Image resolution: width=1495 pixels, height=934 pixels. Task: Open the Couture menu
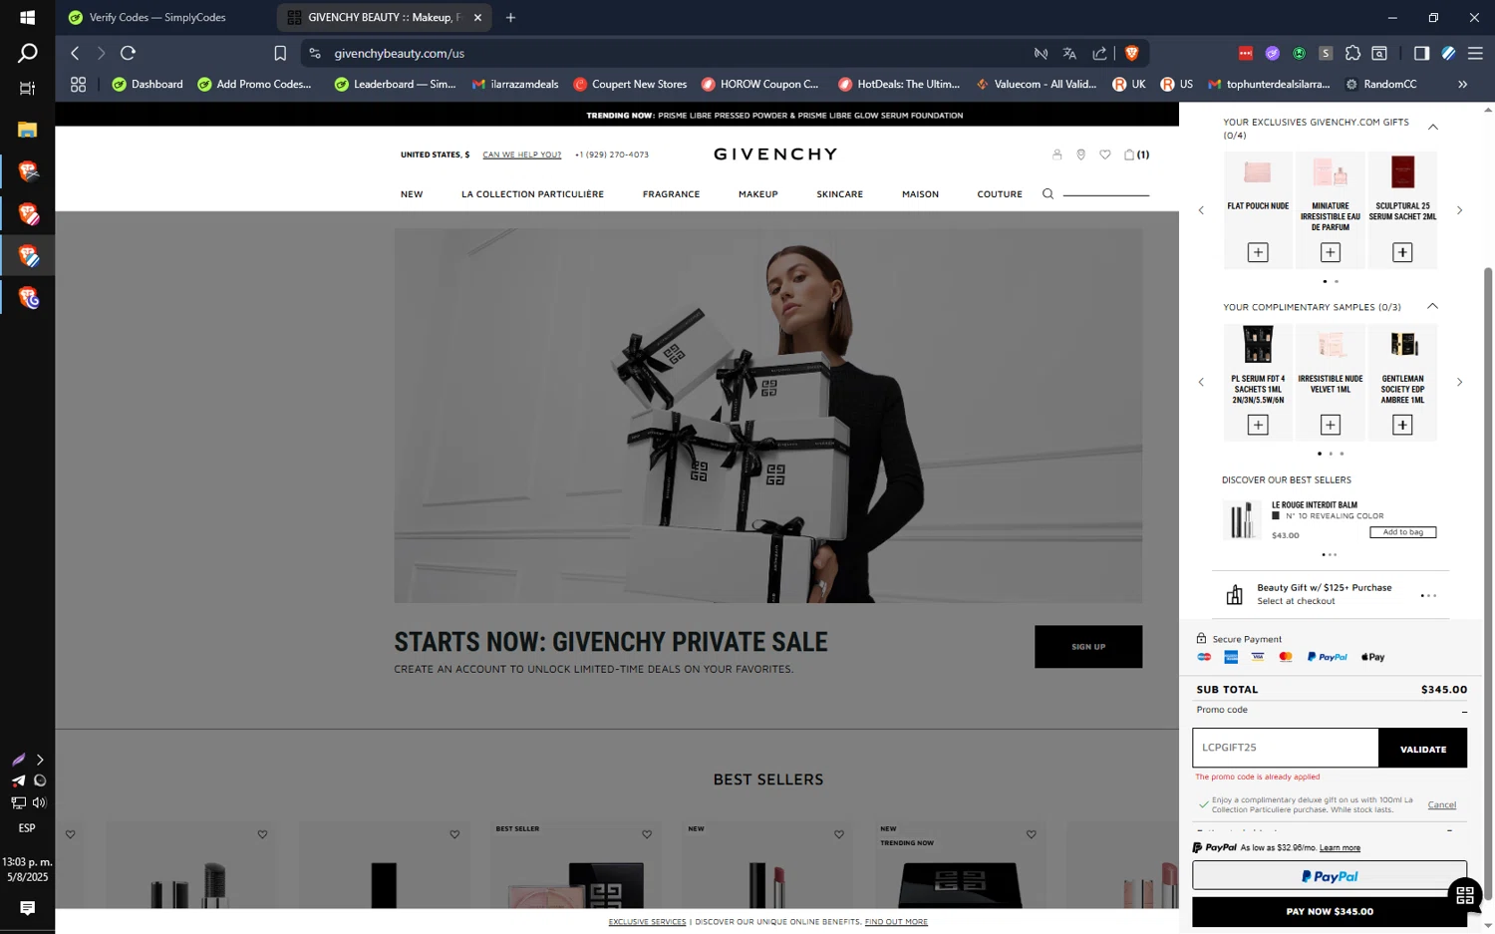pyautogui.click(x=1000, y=194)
